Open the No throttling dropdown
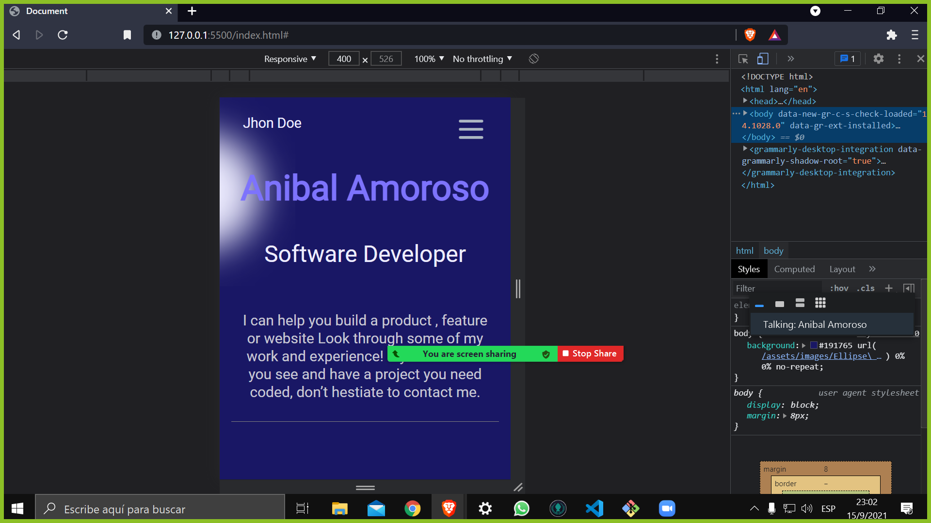This screenshot has height=523, width=931. pos(482,59)
